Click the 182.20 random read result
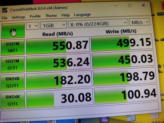 (x=59, y=80)
